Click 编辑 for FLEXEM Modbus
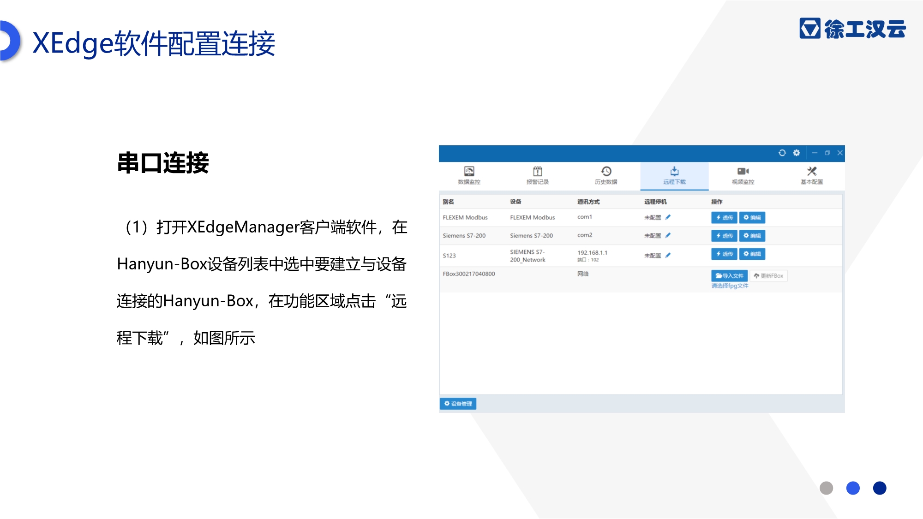923x519 pixels. point(752,217)
